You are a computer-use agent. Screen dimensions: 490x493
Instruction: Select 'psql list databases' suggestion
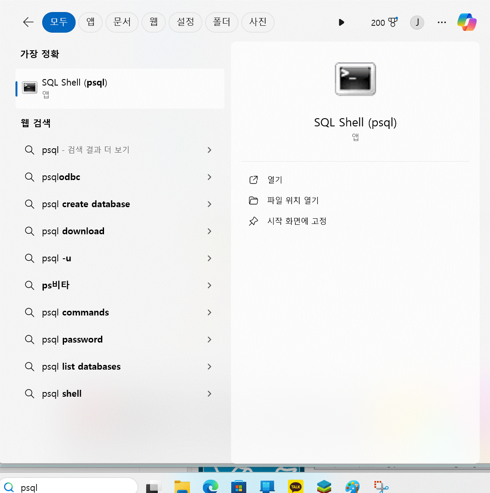pos(120,366)
